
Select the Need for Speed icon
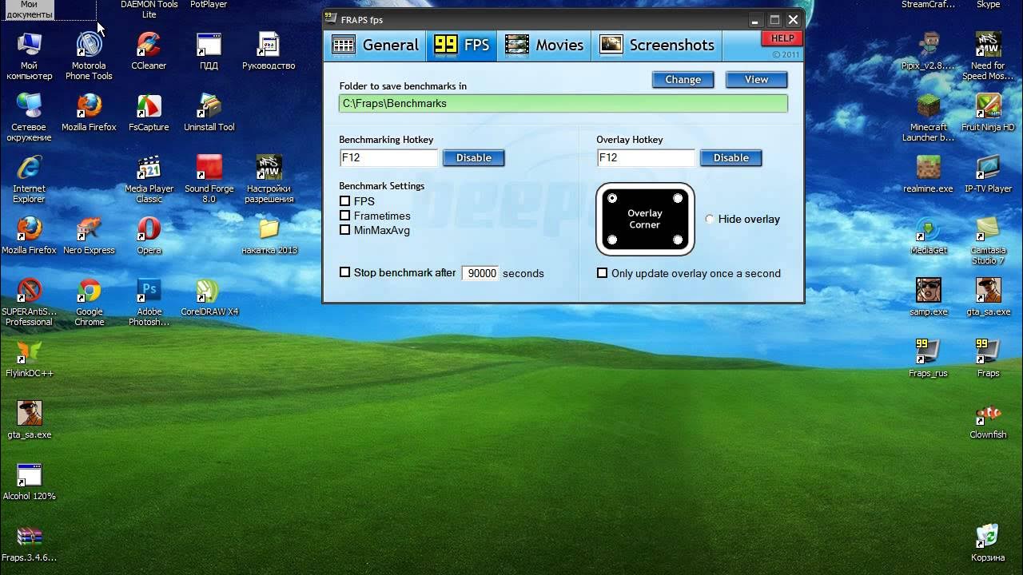tap(988, 56)
